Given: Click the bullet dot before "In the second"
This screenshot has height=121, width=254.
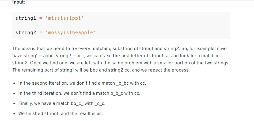Looking at the screenshot, I should [15, 83].
